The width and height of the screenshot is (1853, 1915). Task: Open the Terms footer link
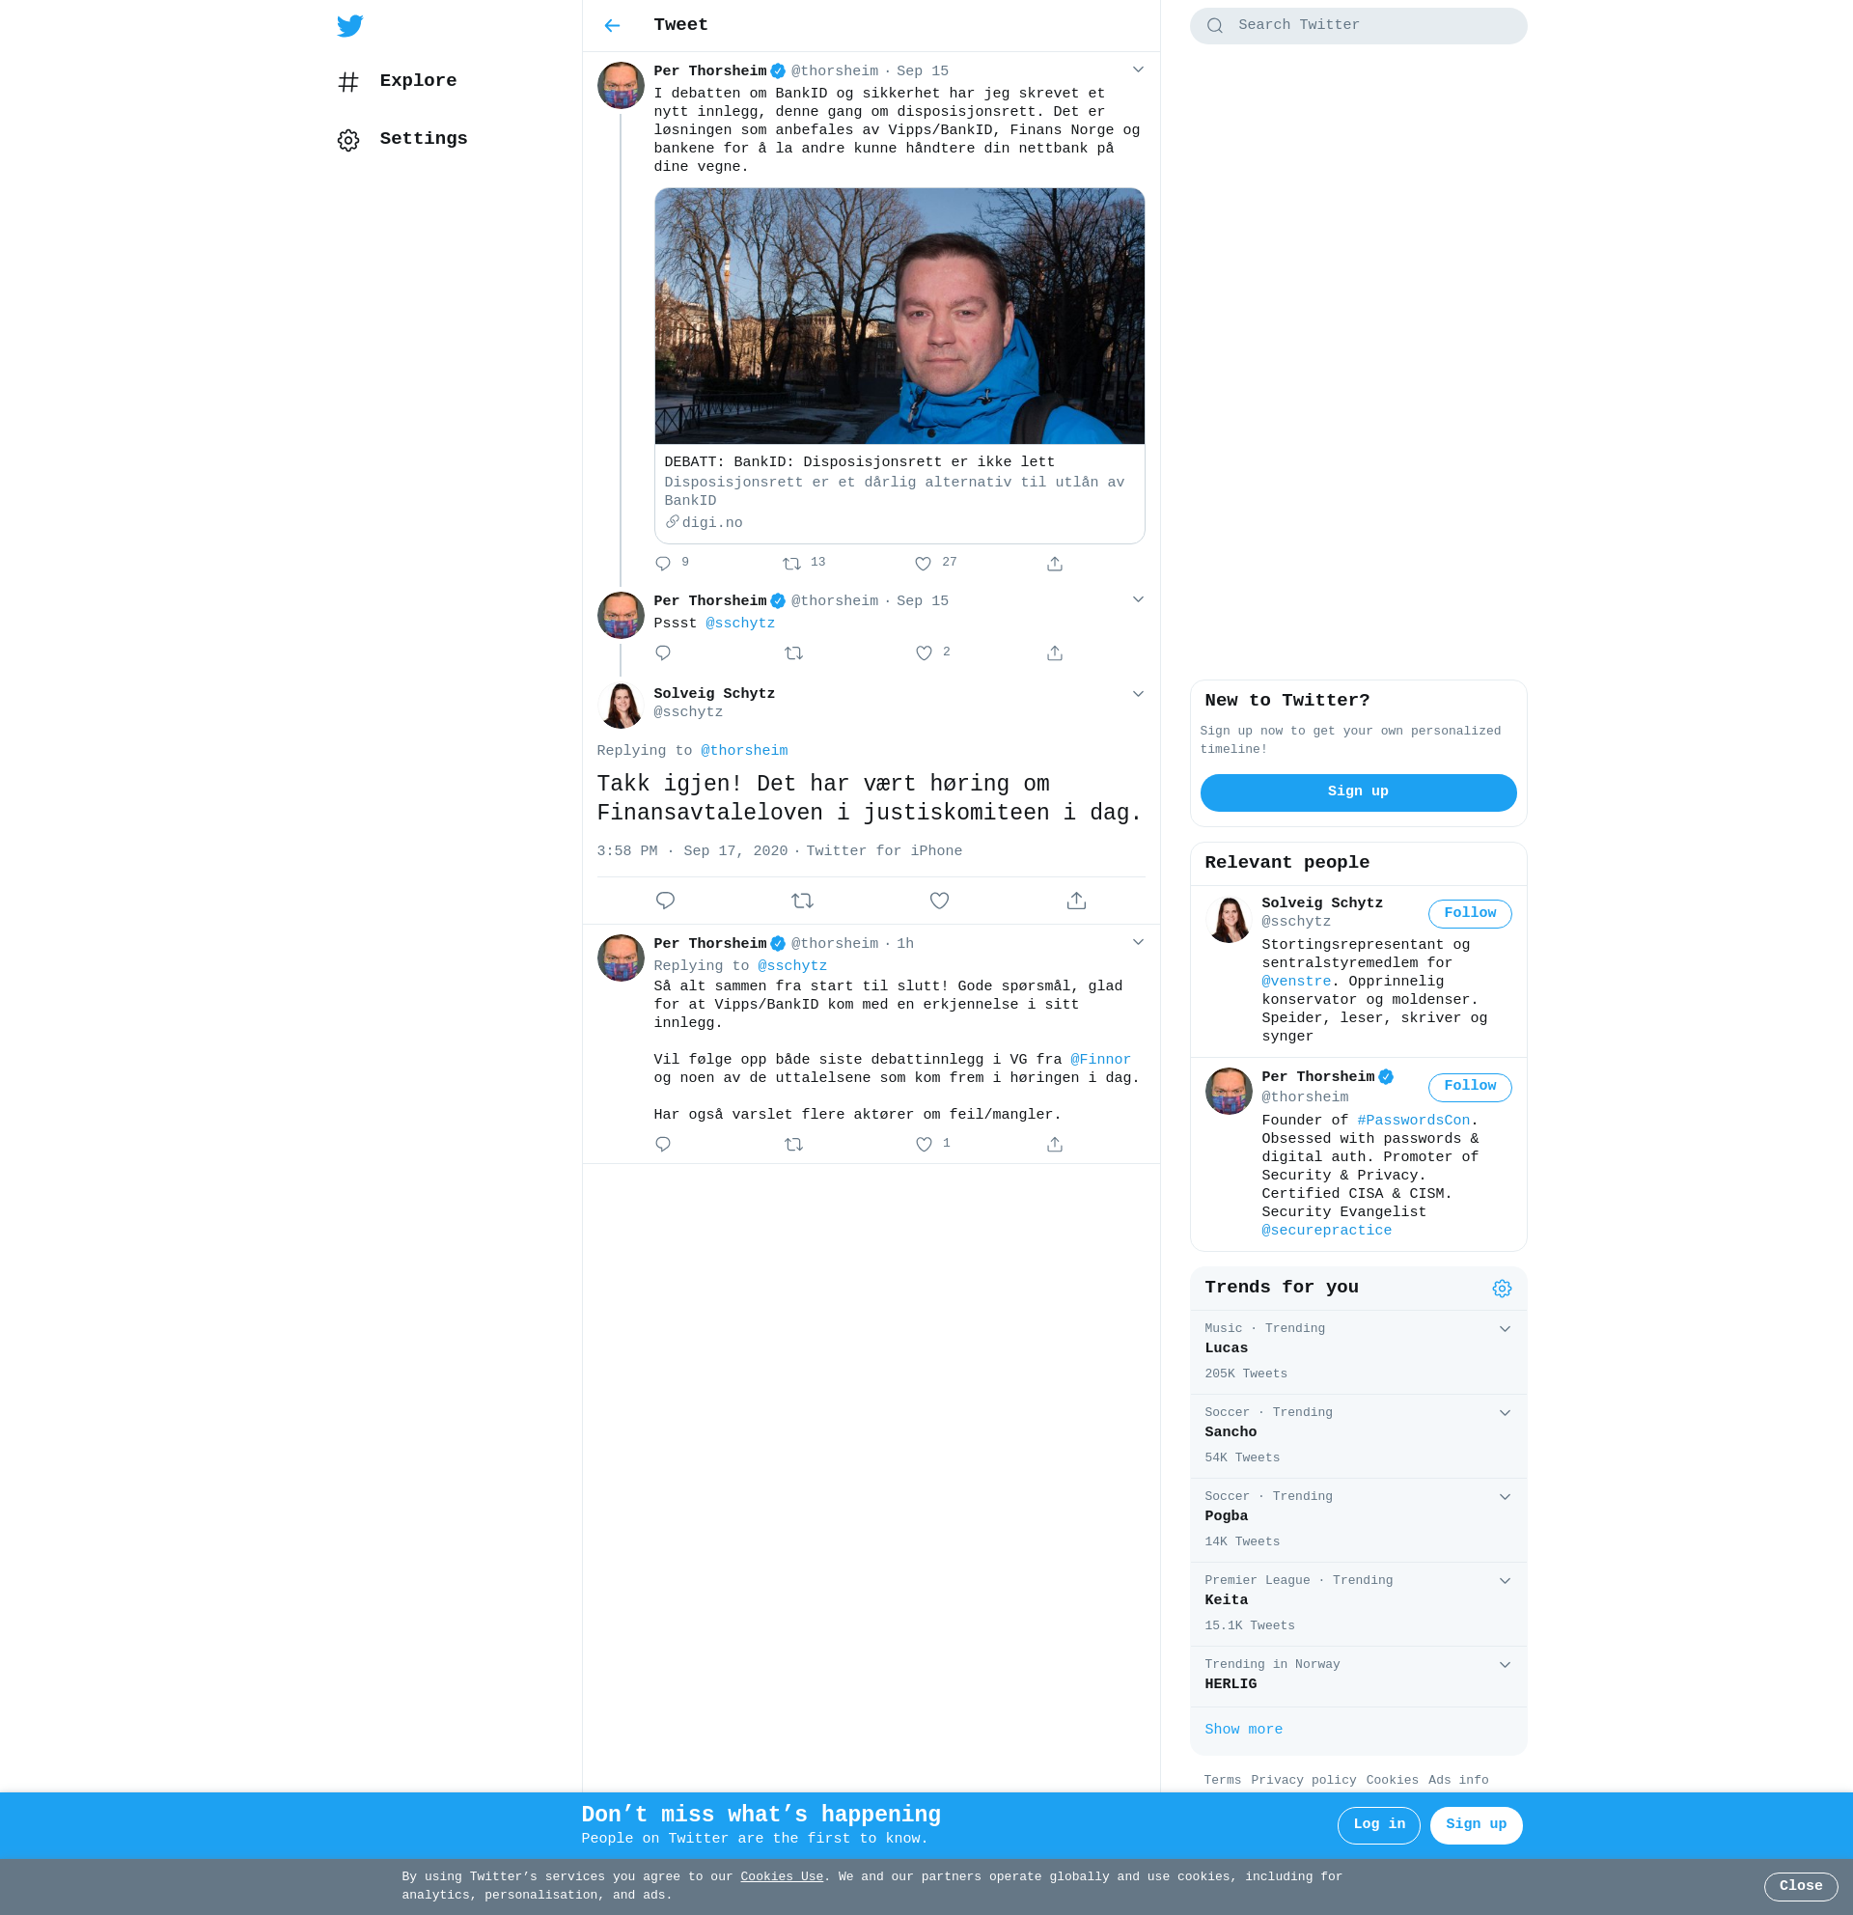(x=1222, y=1780)
